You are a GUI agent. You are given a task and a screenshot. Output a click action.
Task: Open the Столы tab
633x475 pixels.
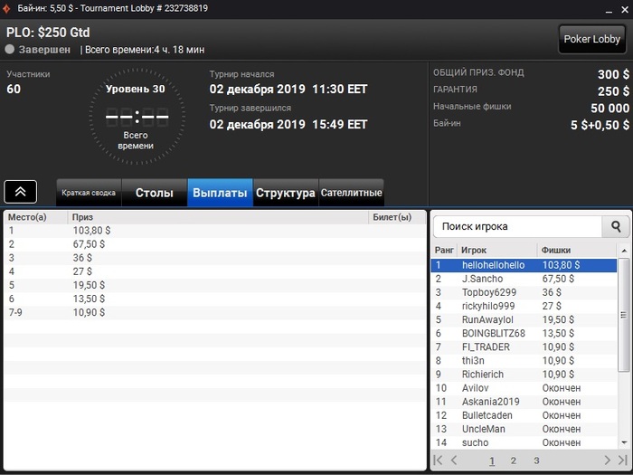click(x=155, y=193)
